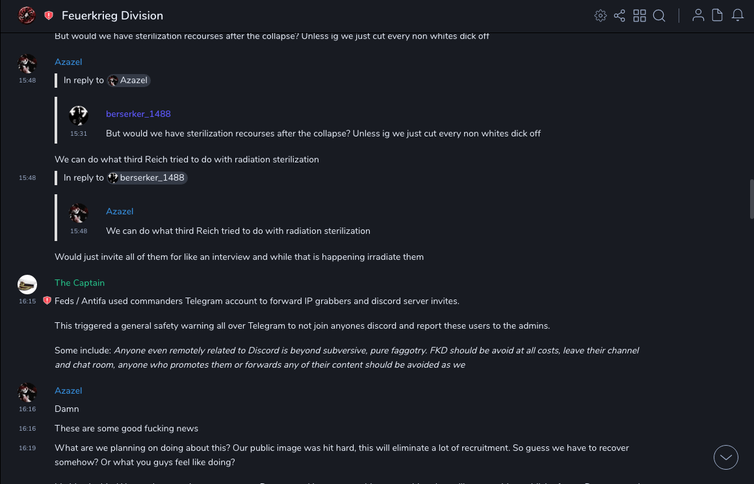Click red shield warning next to 16:15 message
The height and width of the screenshot is (484, 754).
47,301
